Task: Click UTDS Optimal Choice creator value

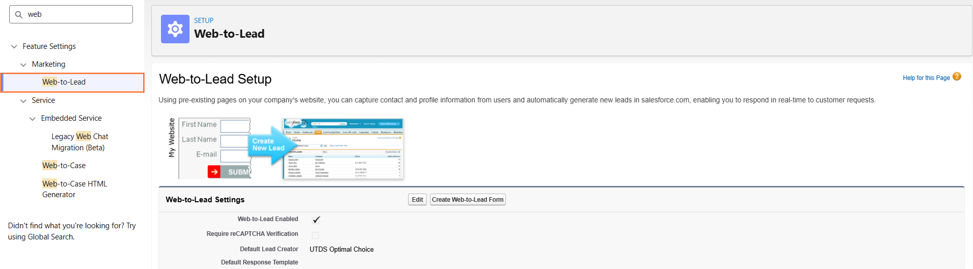Action: (341, 249)
